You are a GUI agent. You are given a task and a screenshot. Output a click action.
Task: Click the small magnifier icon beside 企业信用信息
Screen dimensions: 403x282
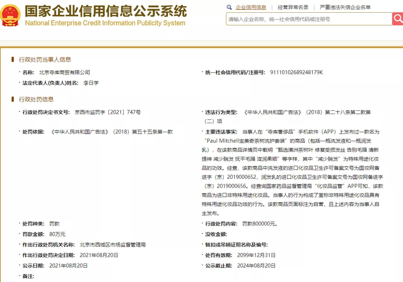(229, 7)
